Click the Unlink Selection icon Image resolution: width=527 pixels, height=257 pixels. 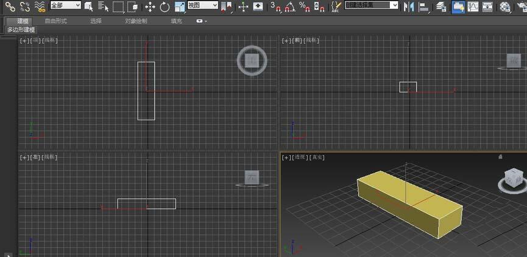tap(25, 6)
